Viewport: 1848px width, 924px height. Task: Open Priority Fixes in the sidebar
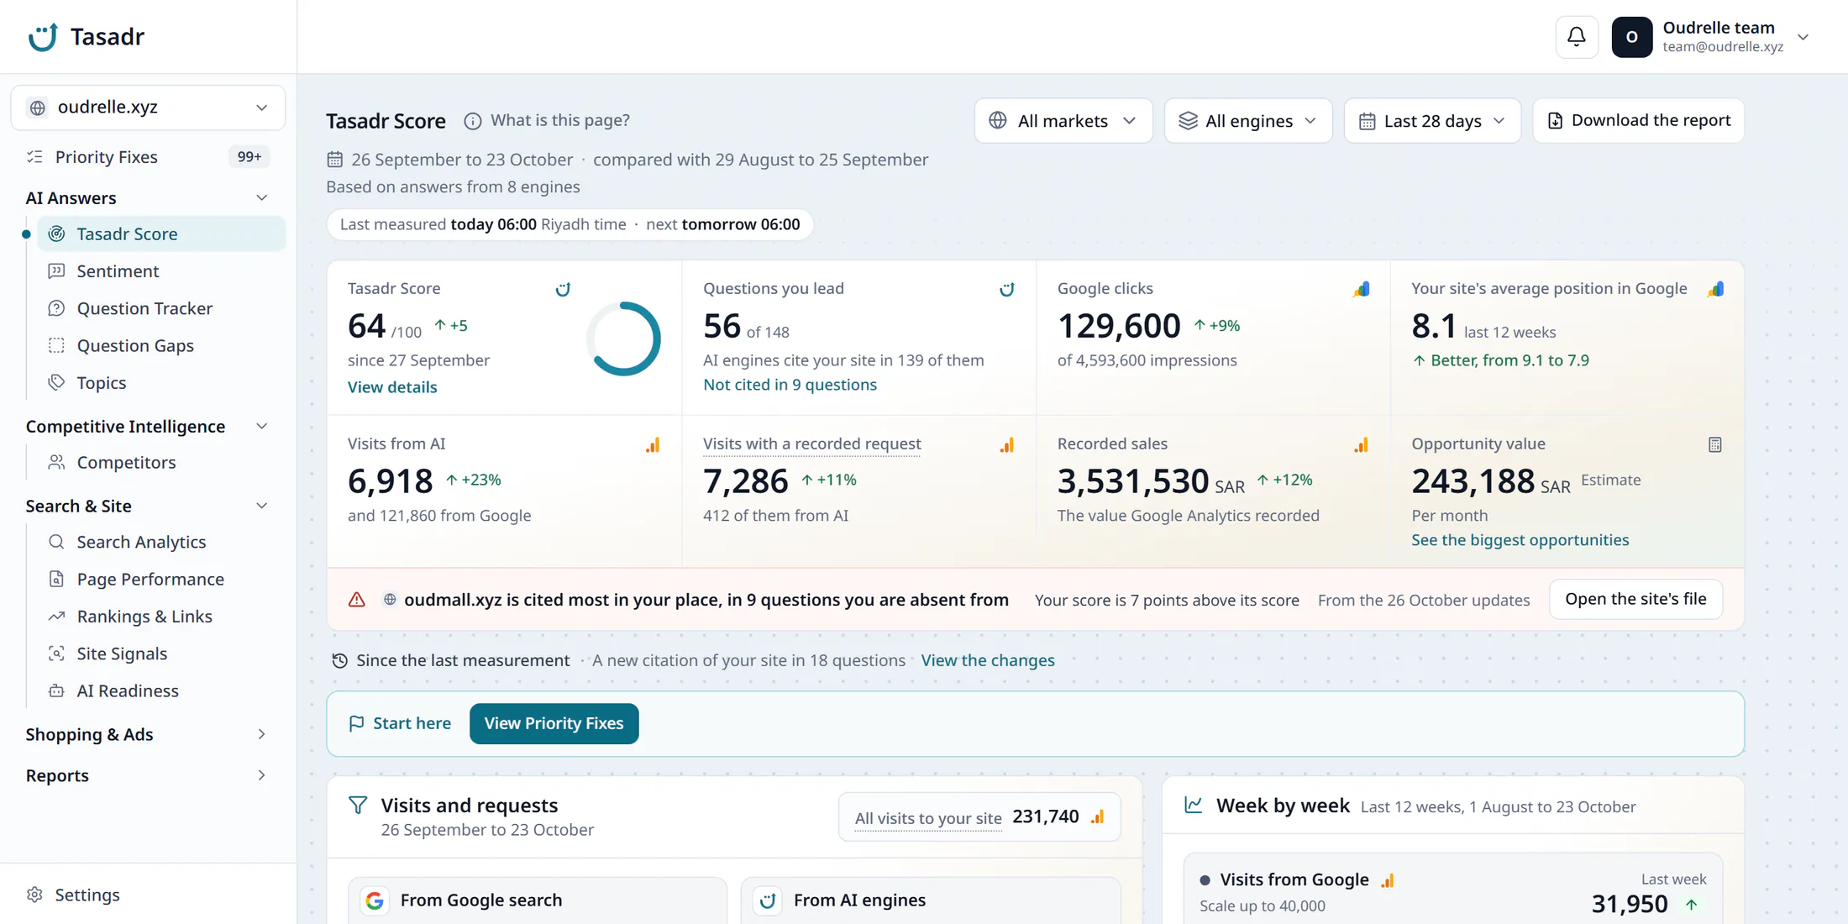[x=148, y=157]
